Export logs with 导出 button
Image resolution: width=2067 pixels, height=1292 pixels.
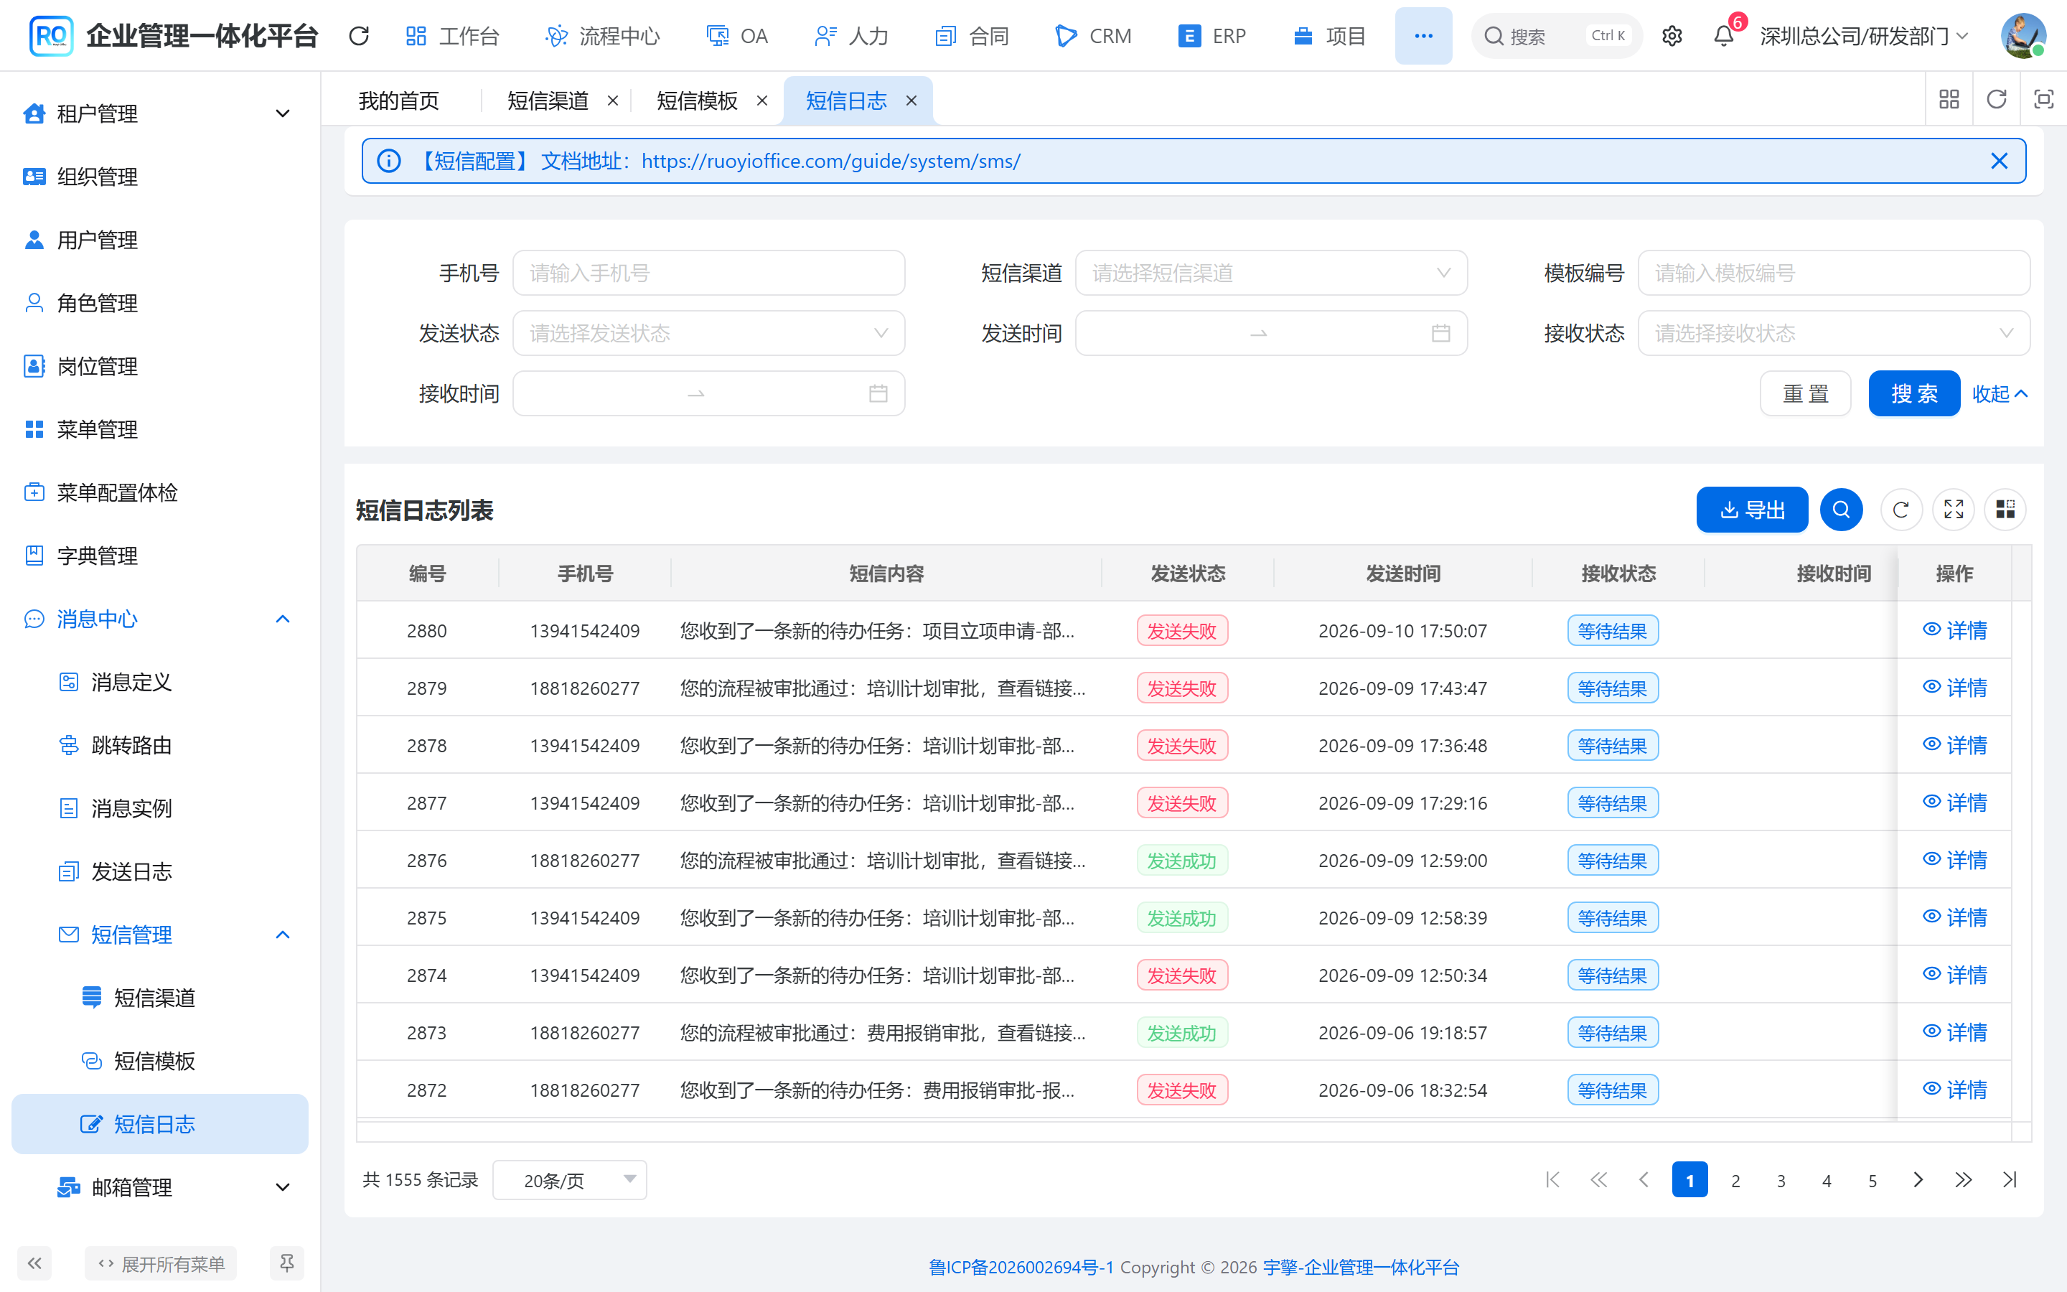pyautogui.click(x=1752, y=510)
